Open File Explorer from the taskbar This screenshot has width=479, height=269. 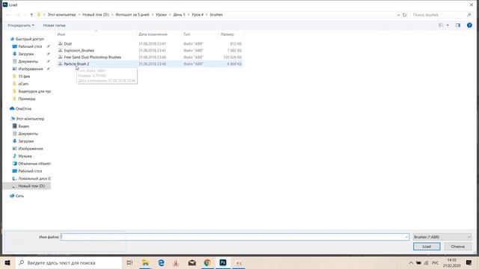click(145, 262)
